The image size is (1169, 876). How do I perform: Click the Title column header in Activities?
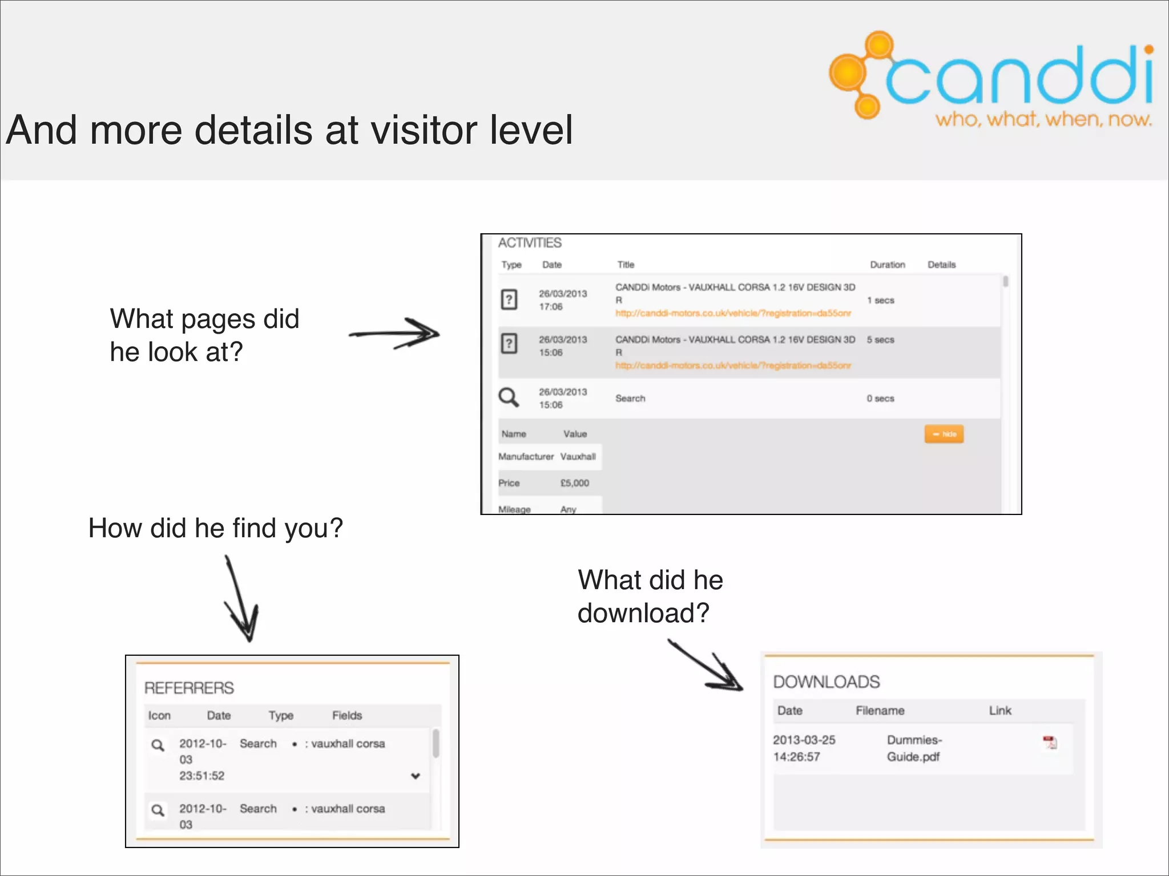(x=626, y=265)
